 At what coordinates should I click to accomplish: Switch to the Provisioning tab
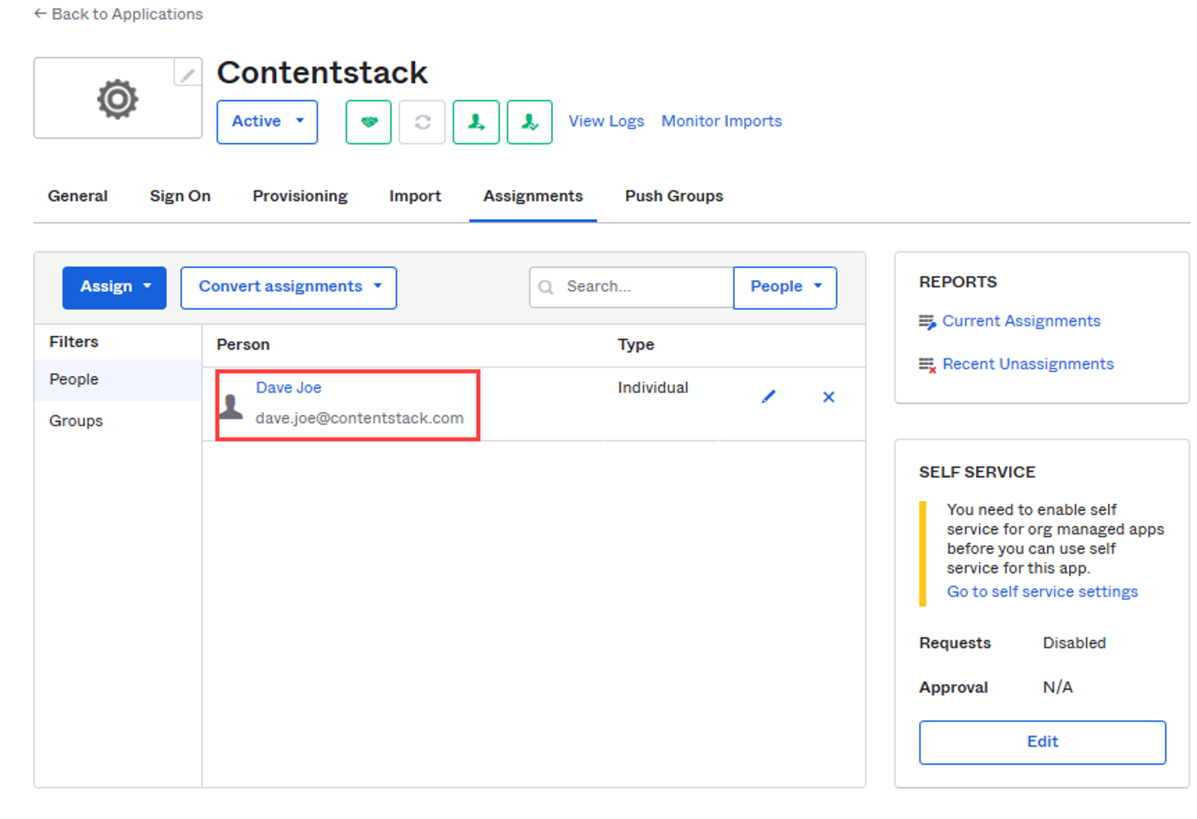[x=300, y=196]
